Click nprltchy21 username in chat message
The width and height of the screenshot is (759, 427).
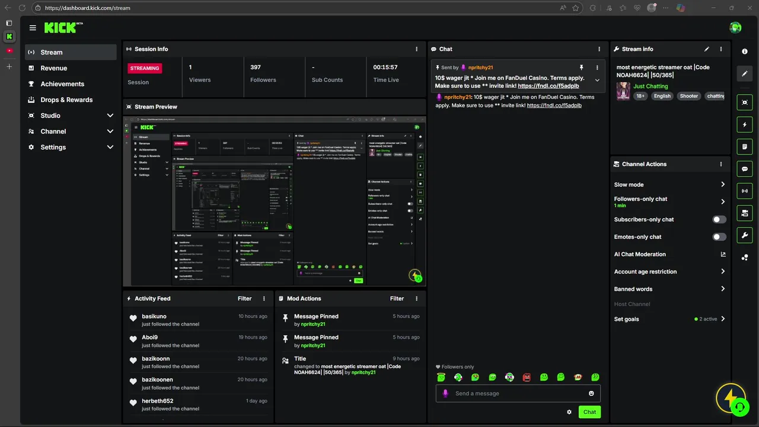[x=457, y=97]
